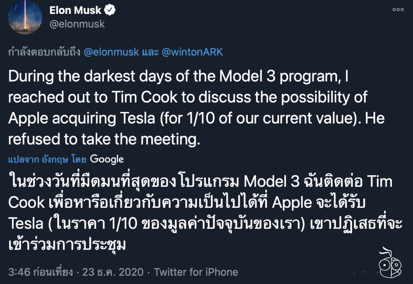Click the Google logo beside translation credit
This screenshot has width=413, height=284.
pos(107,159)
